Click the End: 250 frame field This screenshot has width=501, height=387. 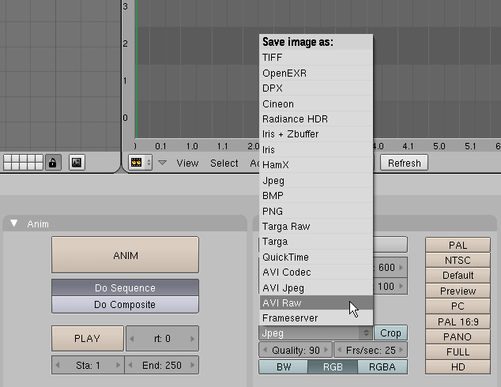(x=162, y=365)
